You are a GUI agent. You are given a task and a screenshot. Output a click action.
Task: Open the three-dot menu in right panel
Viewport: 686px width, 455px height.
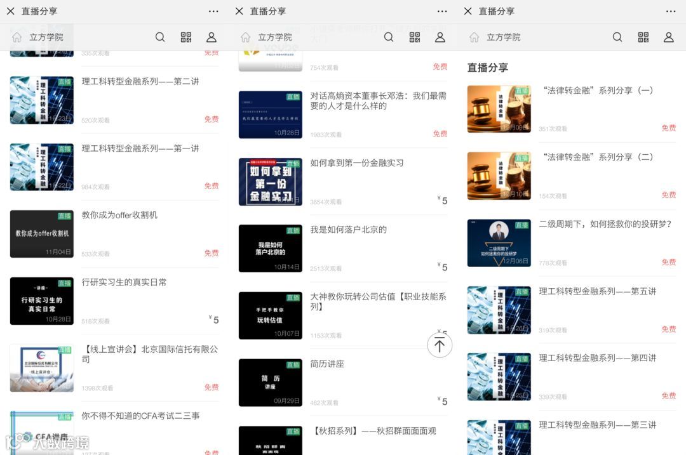671,11
